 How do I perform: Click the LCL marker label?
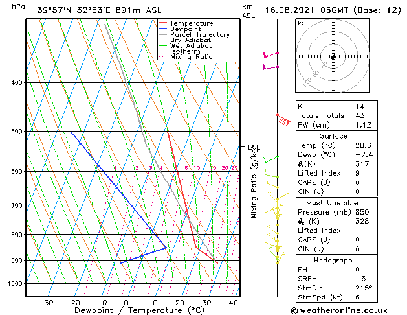pos(254,147)
